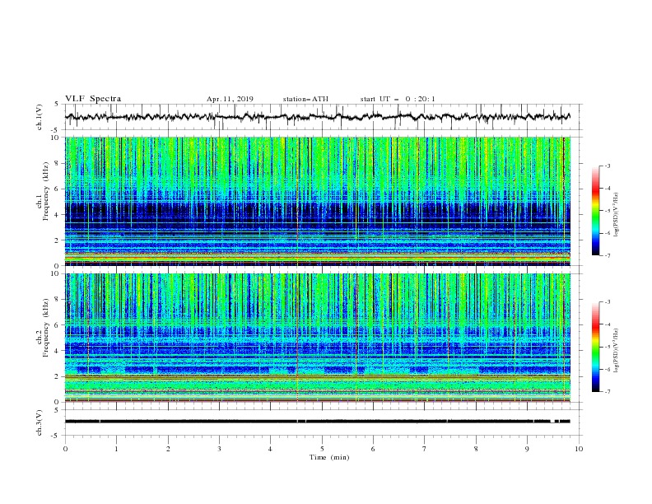Click the "VLF Spectra" plot title
Image resolution: width=652 pixels, height=504 pixels.
click(x=93, y=99)
